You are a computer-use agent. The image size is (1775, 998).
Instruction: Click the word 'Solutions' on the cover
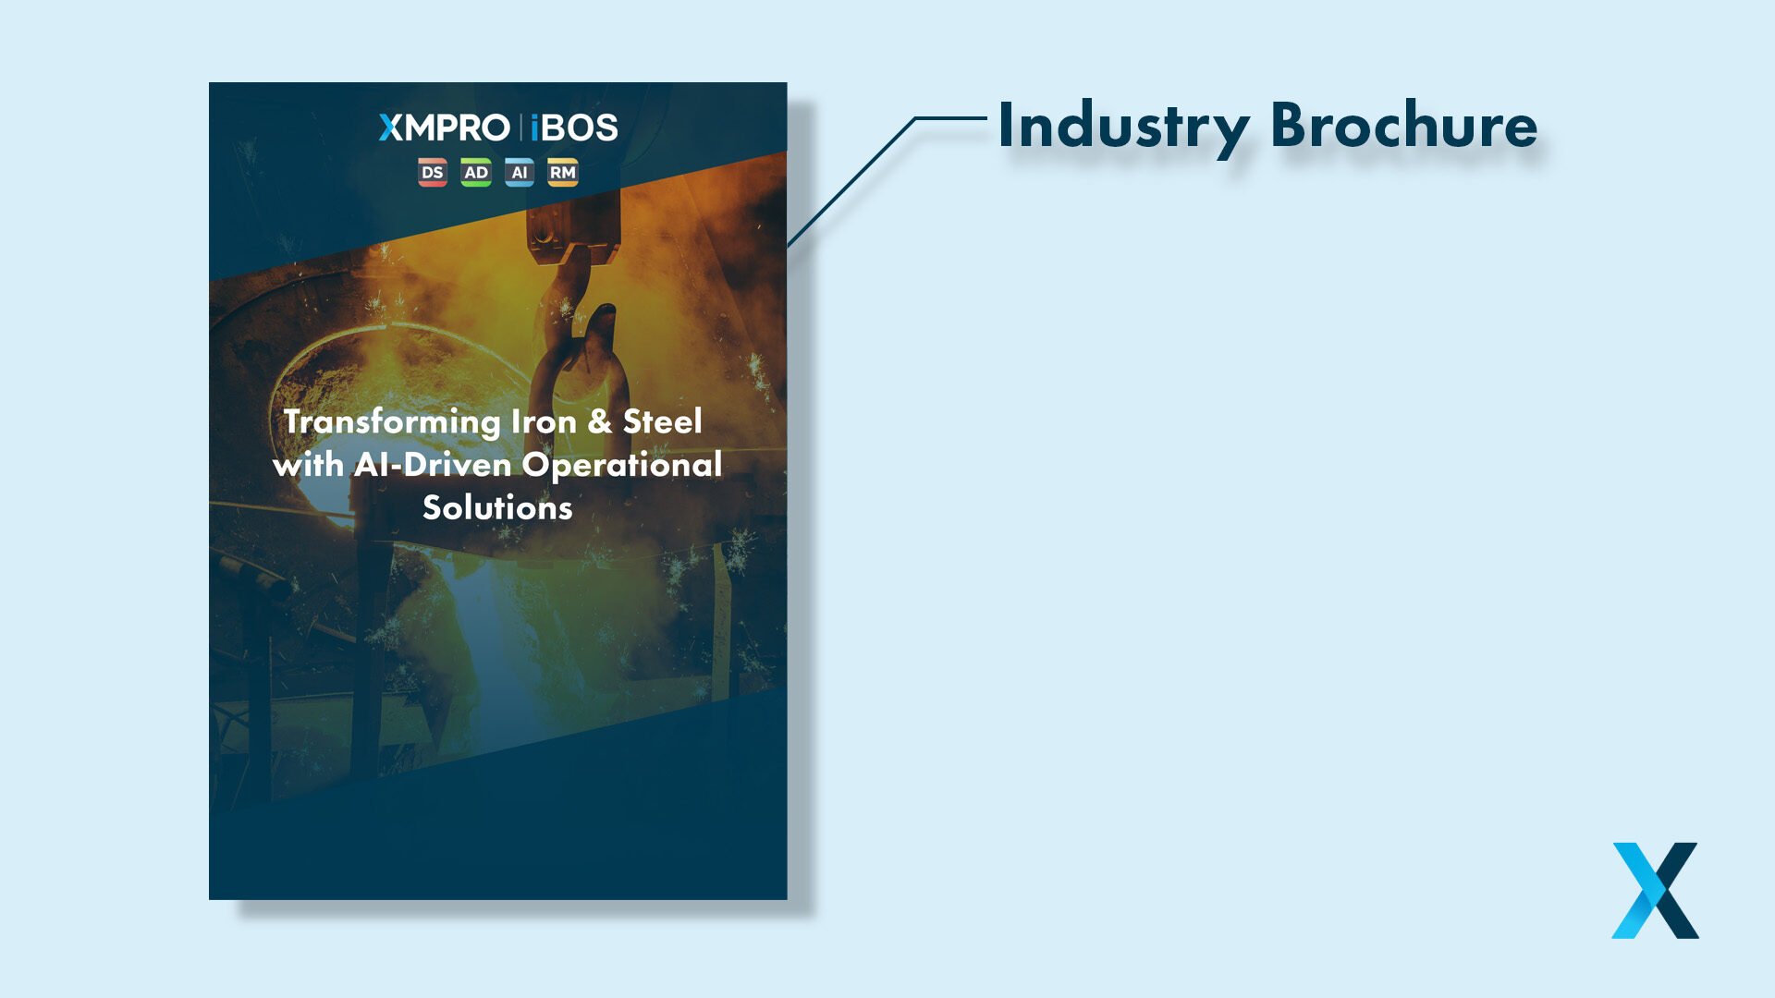point(497,507)
